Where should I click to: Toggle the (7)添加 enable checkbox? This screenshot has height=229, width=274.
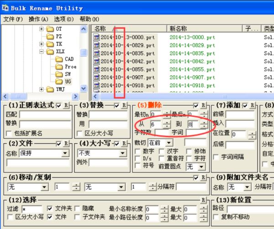pos(245,105)
